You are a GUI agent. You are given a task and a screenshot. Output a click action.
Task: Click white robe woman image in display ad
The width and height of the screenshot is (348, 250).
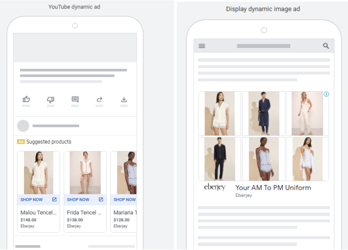coord(307,159)
